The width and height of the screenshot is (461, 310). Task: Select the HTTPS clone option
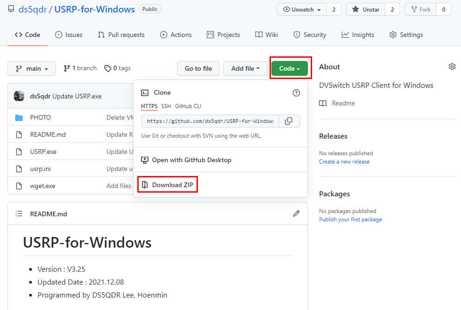pos(149,106)
